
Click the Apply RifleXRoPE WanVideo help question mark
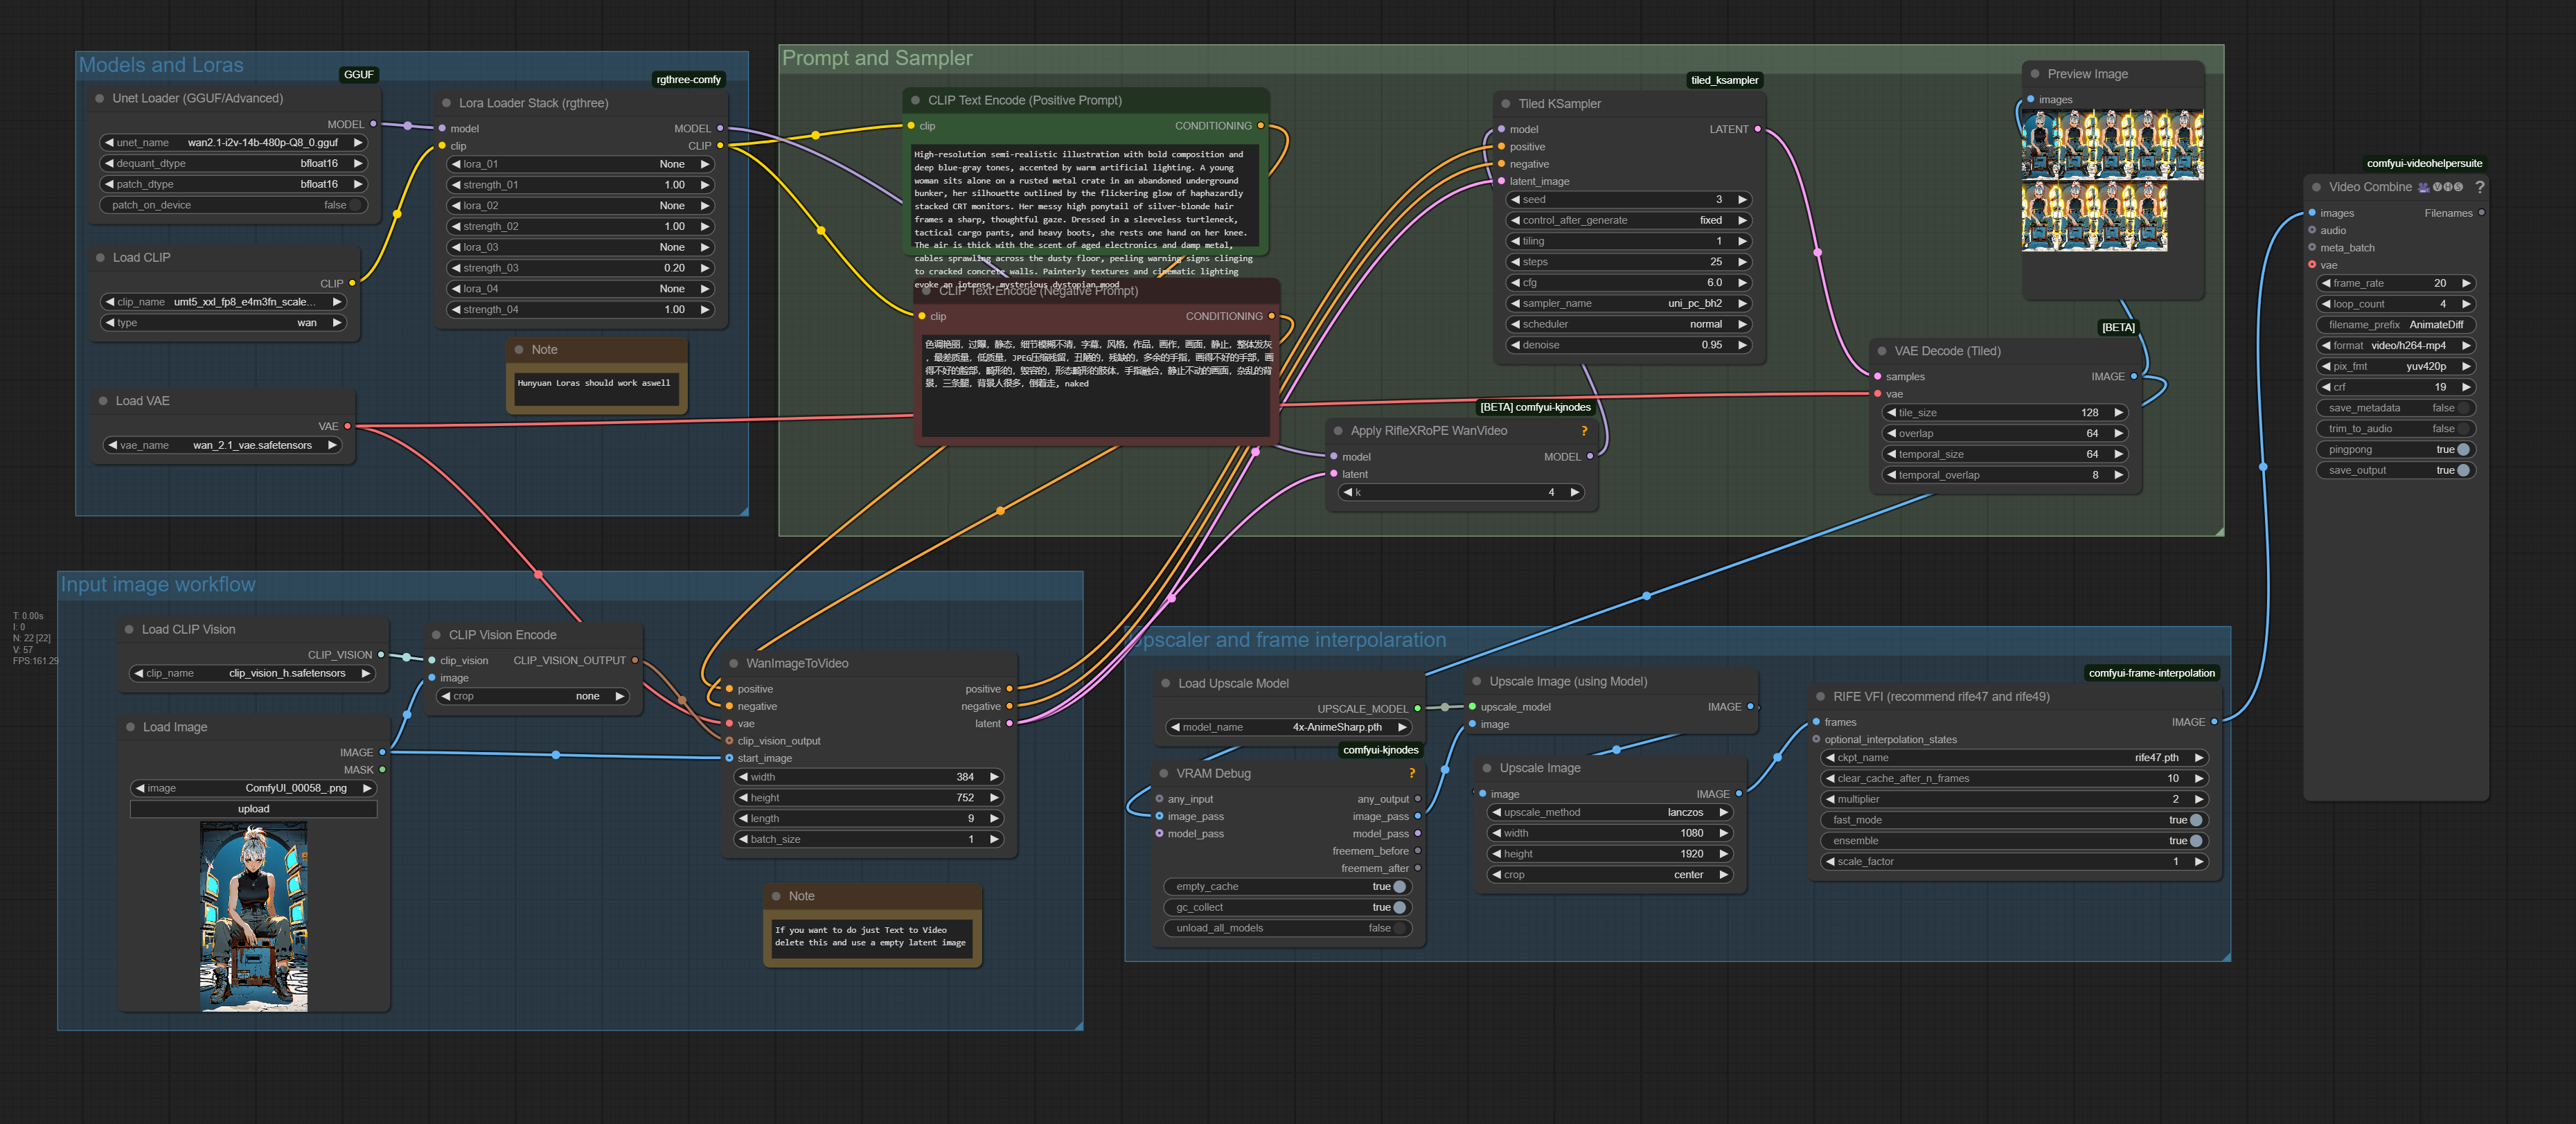tap(1584, 431)
